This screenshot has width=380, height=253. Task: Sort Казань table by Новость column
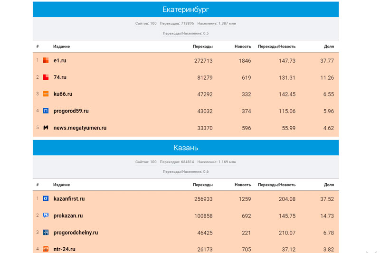(243, 185)
